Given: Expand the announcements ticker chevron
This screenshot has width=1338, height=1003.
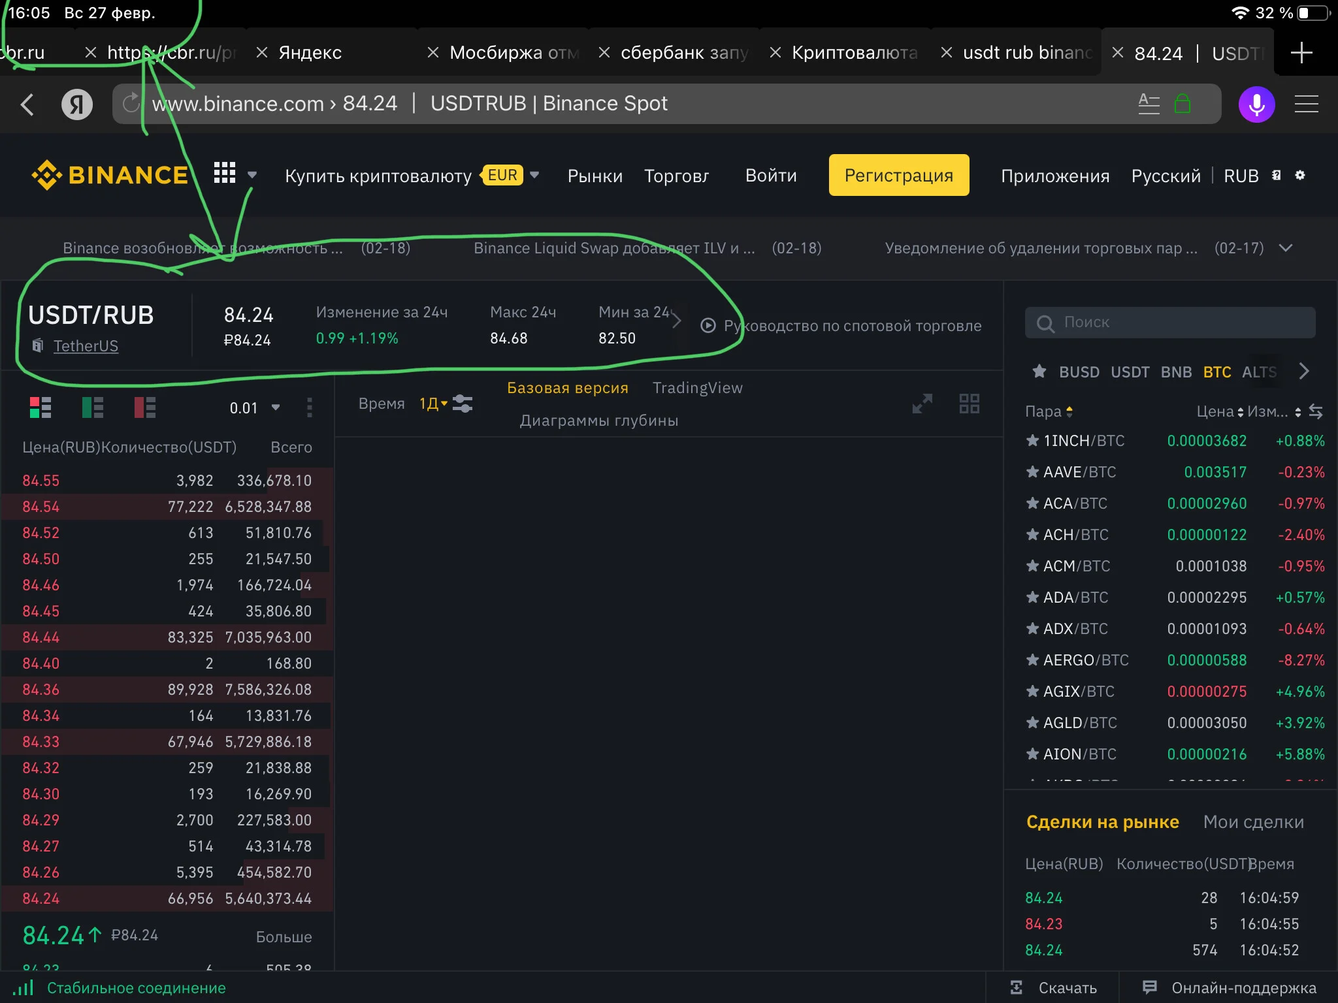Looking at the screenshot, I should (1285, 248).
